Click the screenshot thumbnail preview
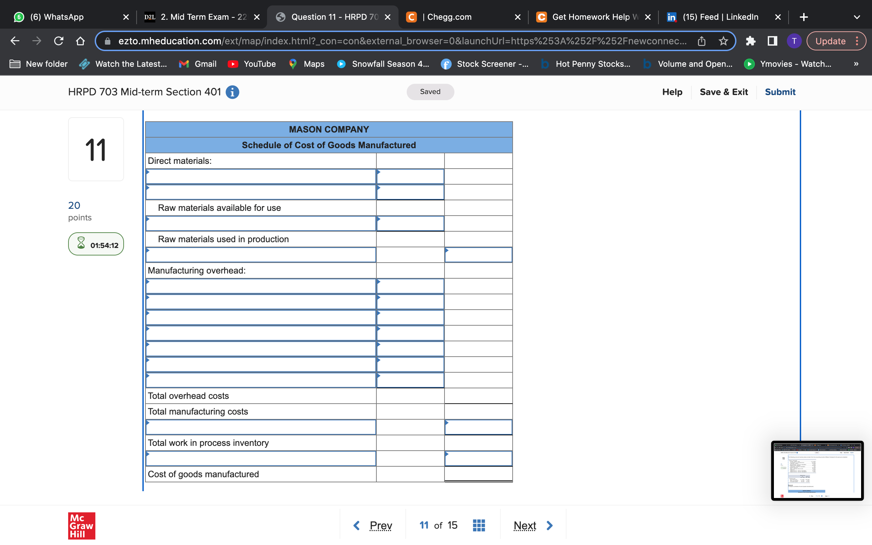The height and width of the screenshot is (545, 872). (x=817, y=470)
